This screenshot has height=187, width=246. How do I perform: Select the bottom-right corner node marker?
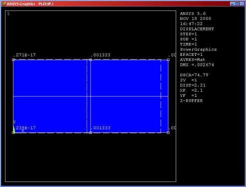[168, 133]
